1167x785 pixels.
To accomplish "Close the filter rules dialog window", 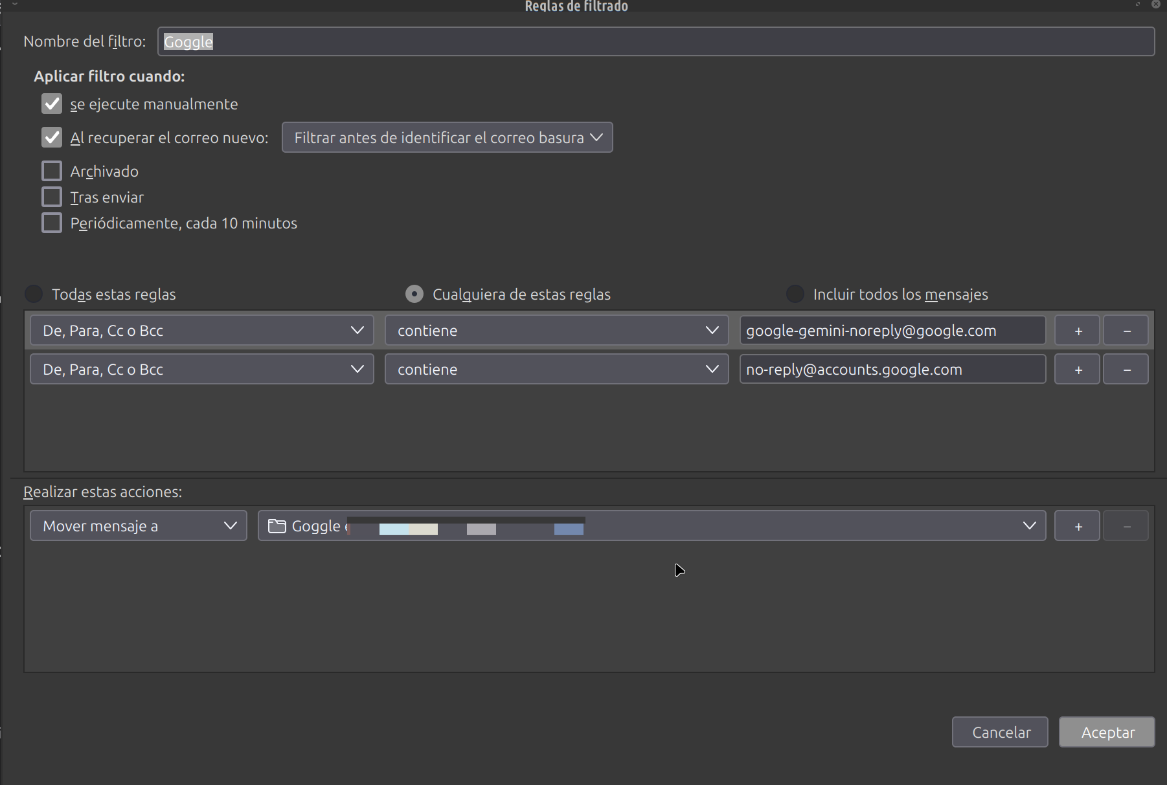I will [x=1155, y=5].
